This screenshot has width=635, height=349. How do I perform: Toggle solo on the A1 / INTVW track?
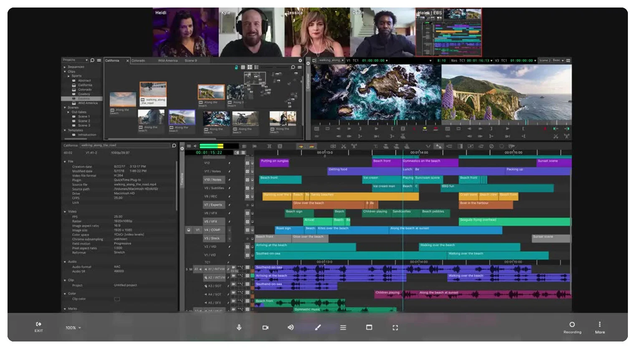[187, 269]
